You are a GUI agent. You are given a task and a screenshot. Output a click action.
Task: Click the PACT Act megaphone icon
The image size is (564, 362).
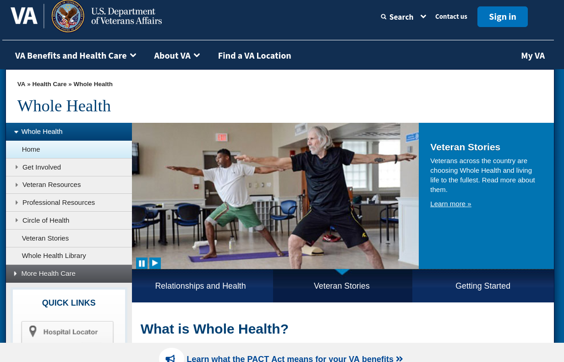(171, 358)
